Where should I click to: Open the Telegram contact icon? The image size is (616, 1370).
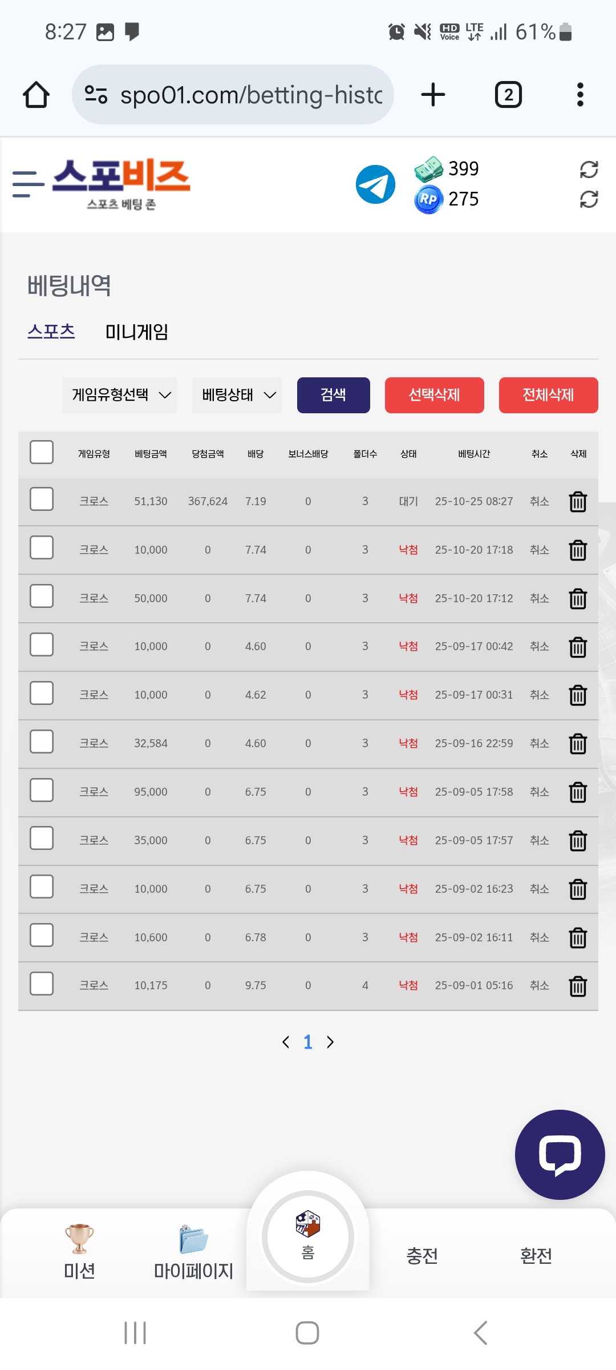(x=375, y=184)
